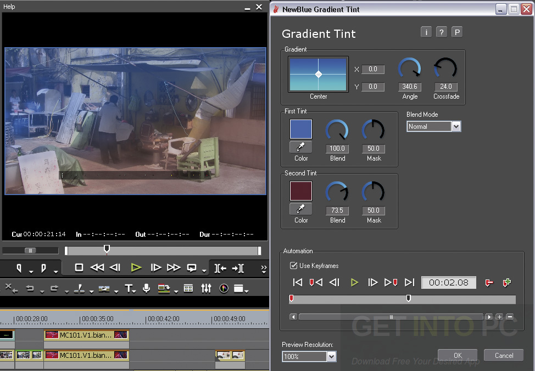Viewport: 535px width, 371px height.
Task: Open the dropdown arrow beside Set Out
Action: 55,271
